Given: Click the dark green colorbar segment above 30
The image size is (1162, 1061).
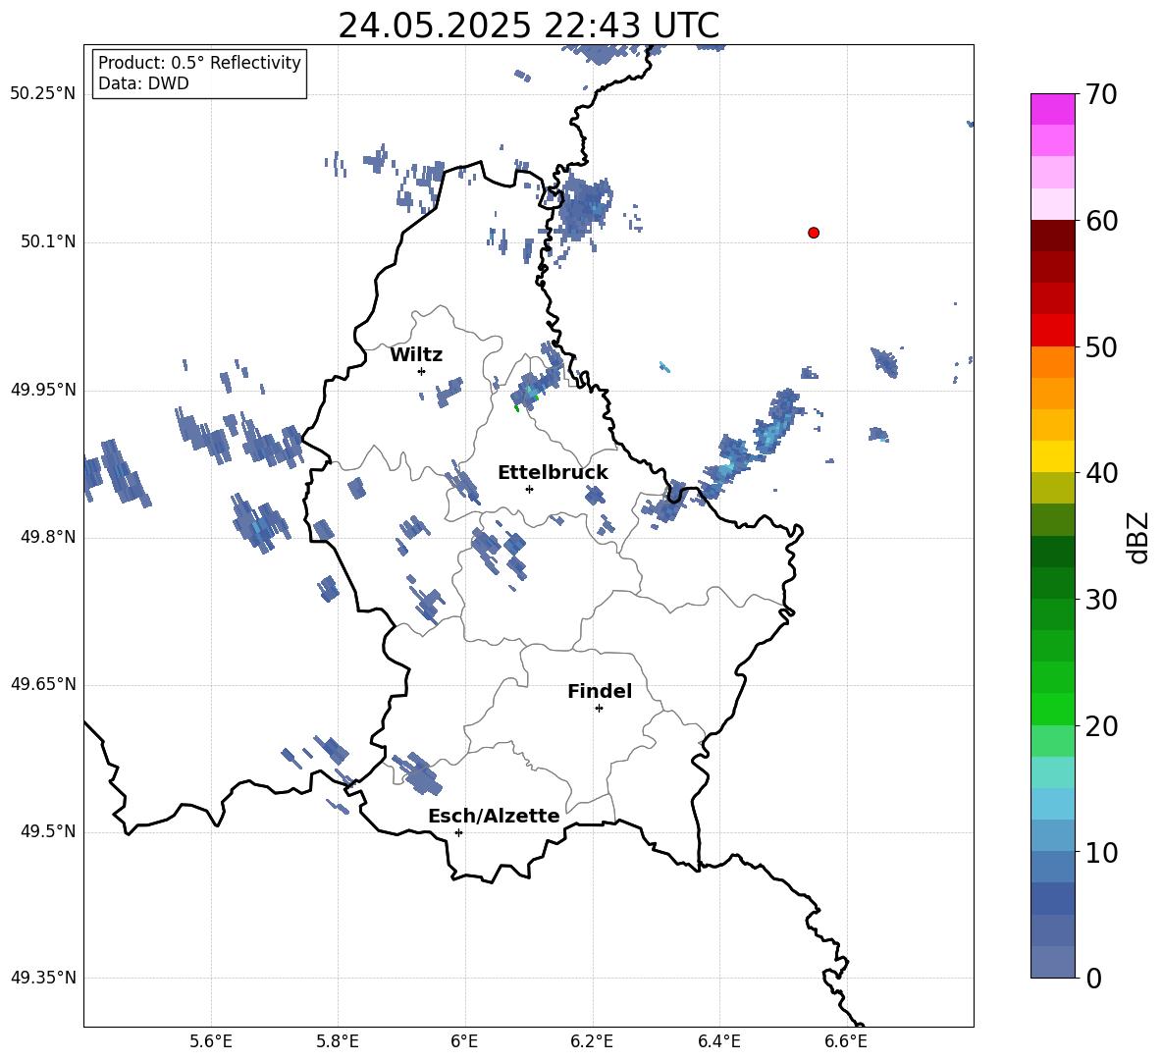Looking at the screenshot, I should (1053, 583).
